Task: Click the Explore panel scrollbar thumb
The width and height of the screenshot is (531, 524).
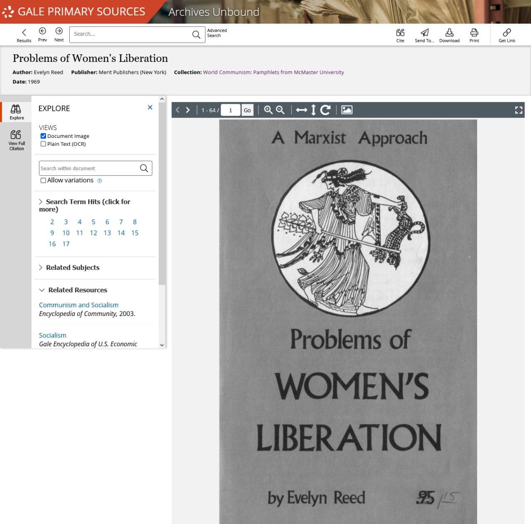Action: click(x=162, y=194)
